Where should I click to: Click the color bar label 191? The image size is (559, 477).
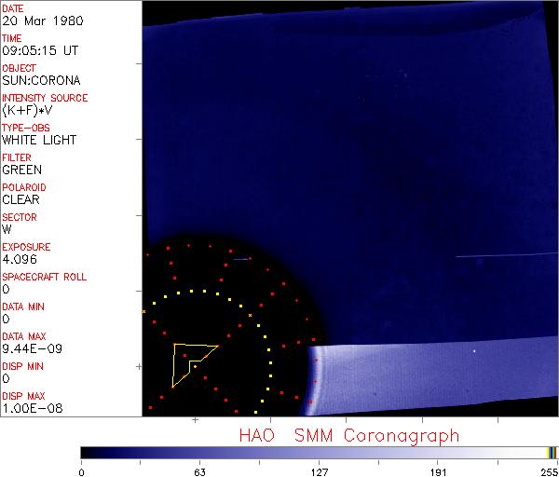(x=438, y=472)
